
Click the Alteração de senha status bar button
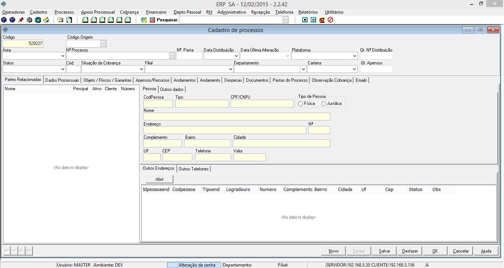pos(194,265)
